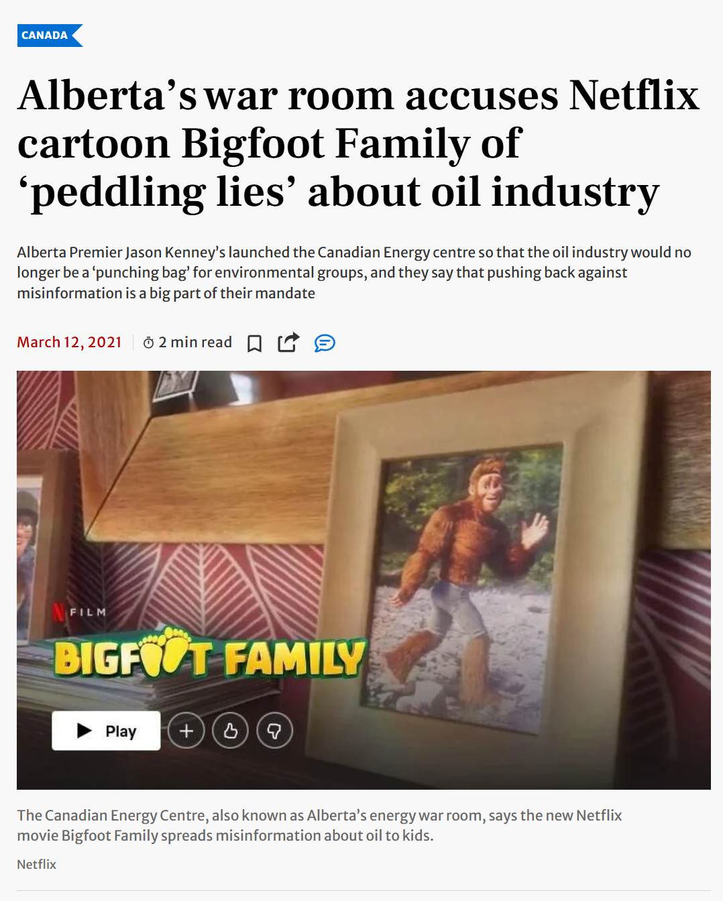Click the Netflix photo credit text
723x901 pixels.
37,864
